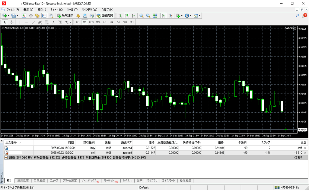Select the trendline drawing tool
The height and width of the screenshot is (190, 309).
point(33,22)
